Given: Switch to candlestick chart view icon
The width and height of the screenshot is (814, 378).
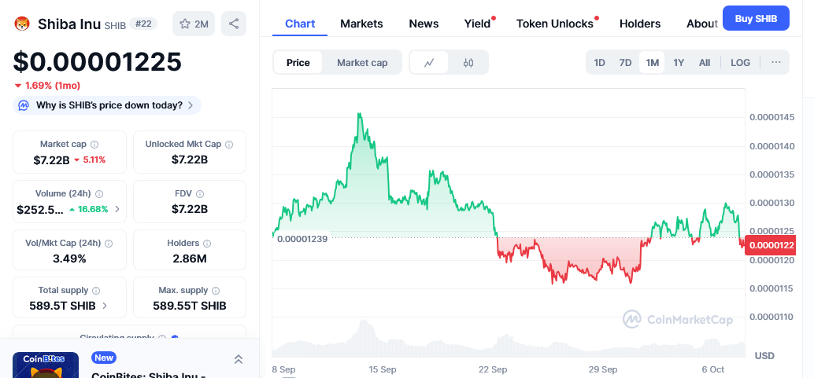Looking at the screenshot, I should pos(468,63).
